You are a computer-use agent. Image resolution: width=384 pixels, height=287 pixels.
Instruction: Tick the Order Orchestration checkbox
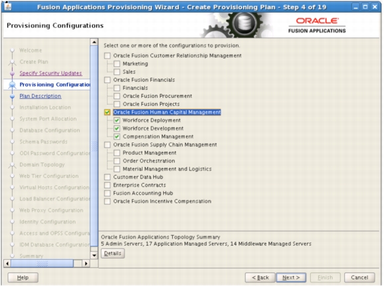(x=117, y=161)
